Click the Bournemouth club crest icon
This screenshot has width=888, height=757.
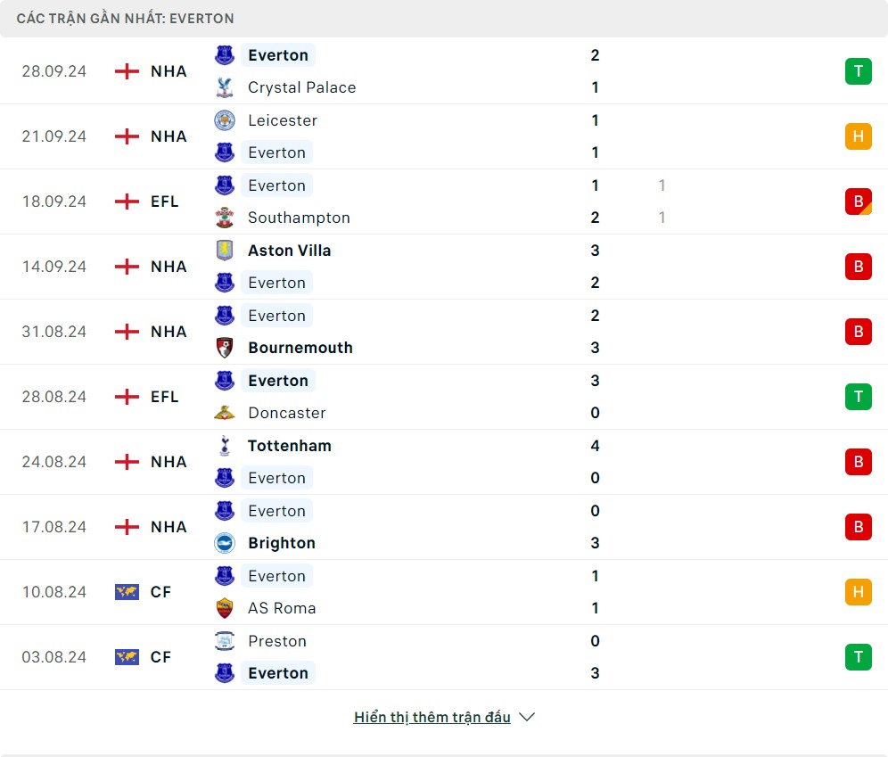tap(225, 348)
